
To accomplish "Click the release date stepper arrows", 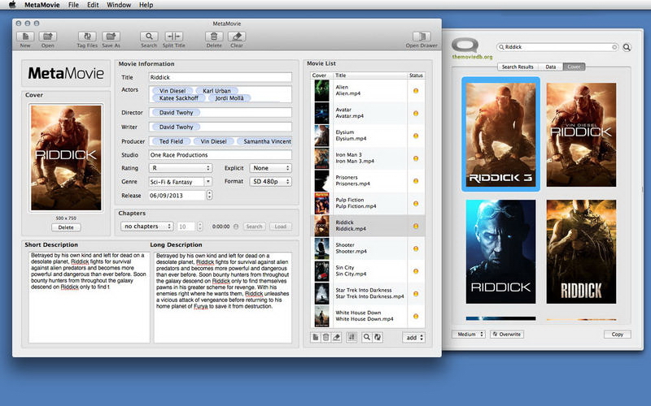I will 209,195.
